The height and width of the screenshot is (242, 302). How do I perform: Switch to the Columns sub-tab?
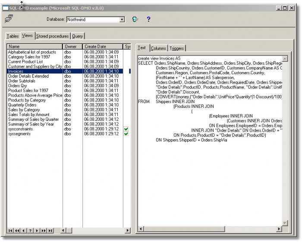(x=158, y=48)
